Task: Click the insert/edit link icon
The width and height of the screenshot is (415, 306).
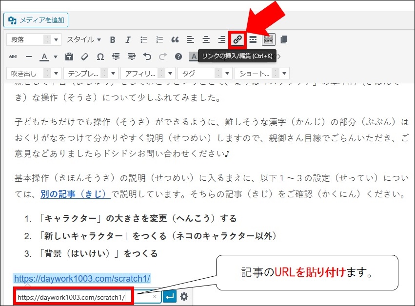Action: tap(237, 39)
